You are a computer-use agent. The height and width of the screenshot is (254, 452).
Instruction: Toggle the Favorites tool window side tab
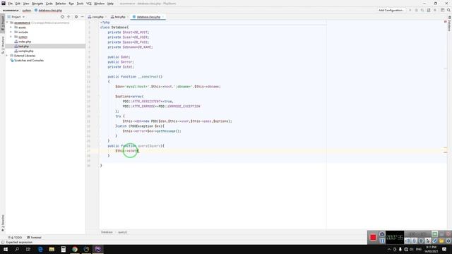[3, 223]
